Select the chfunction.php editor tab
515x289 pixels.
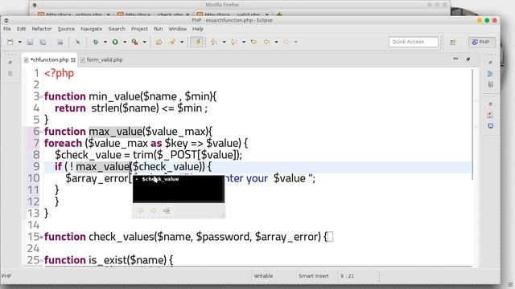(x=49, y=59)
